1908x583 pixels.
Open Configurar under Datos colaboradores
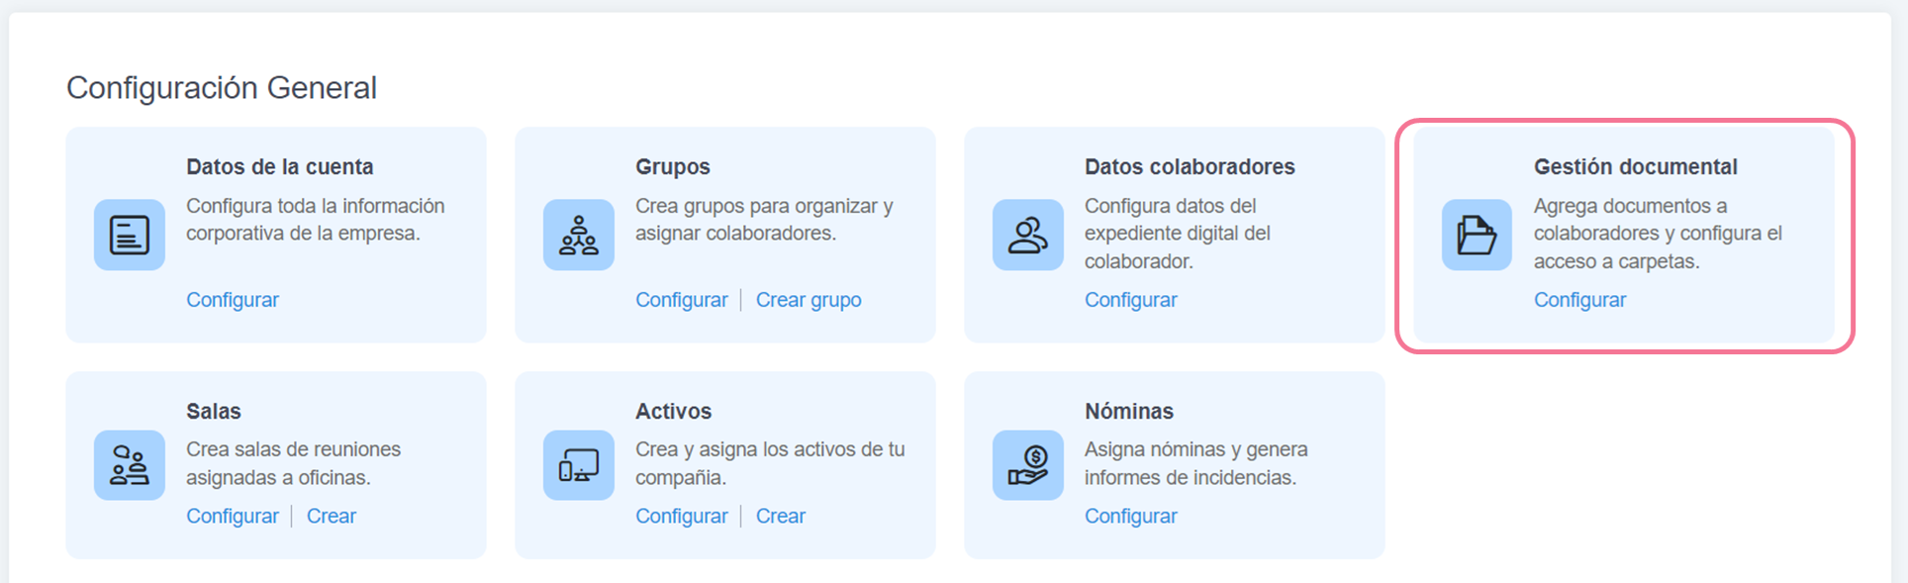[x=1130, y=300]
